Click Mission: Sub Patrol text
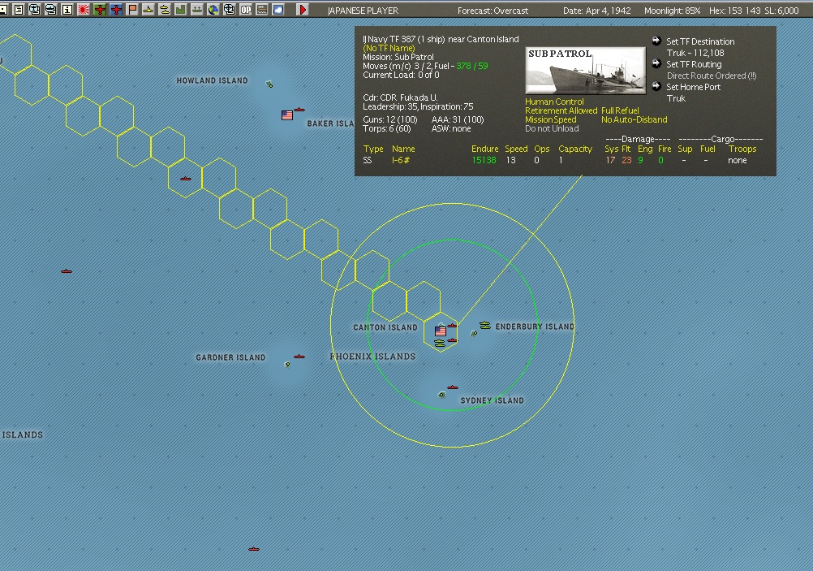The image size is (813, 571). [x=398, y=57]
